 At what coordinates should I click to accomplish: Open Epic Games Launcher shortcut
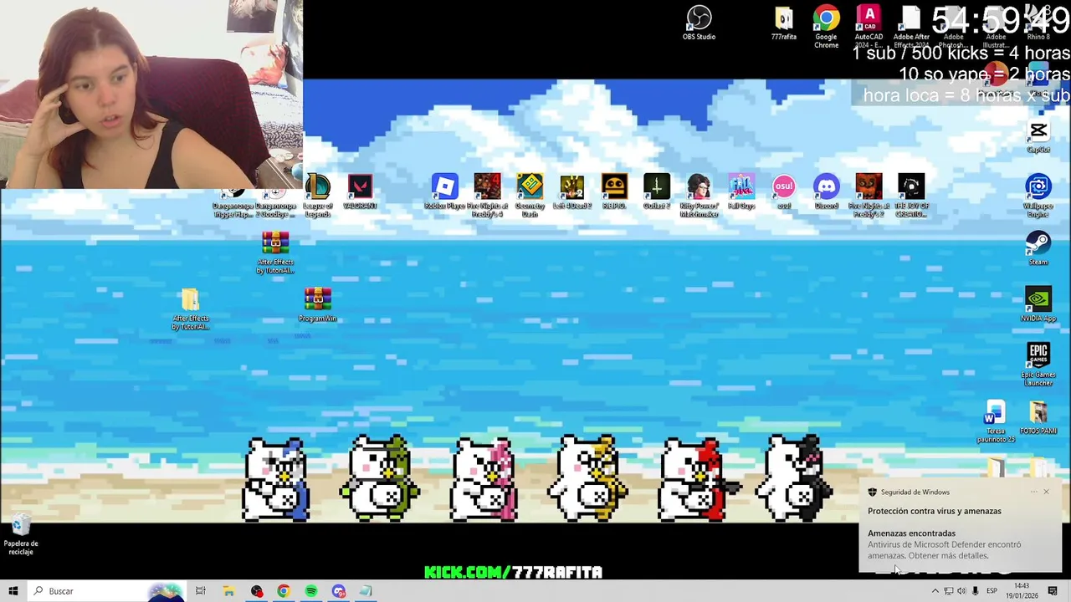click(x=1038, y=364)
